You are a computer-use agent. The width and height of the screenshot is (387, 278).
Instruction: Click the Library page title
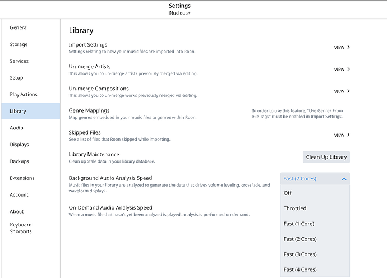coord(81,30)
